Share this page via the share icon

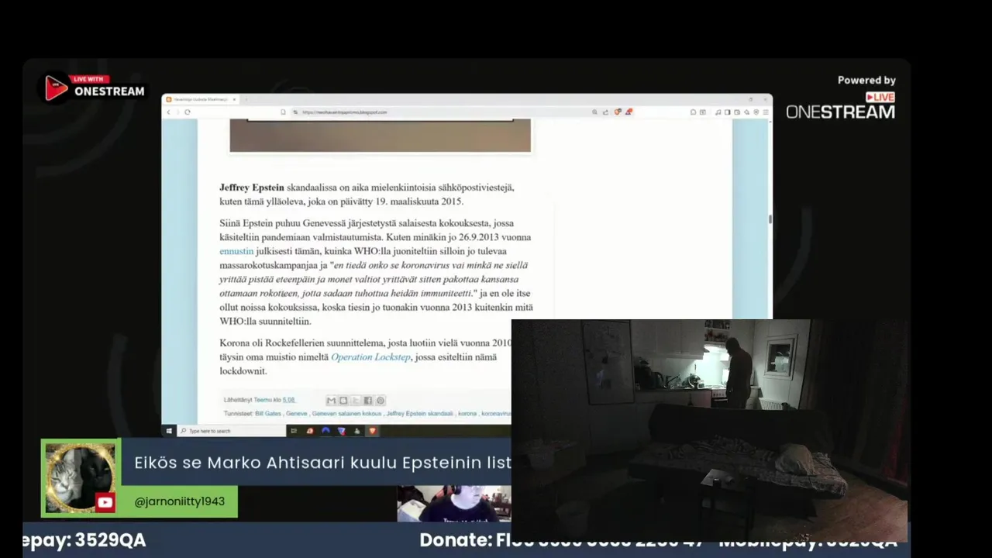[x=605, y=112]
